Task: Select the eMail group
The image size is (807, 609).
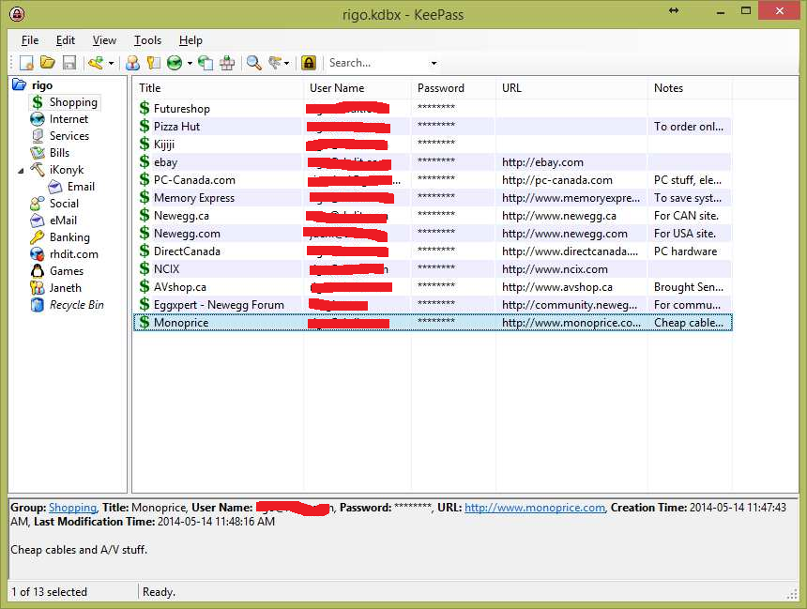Action: (x=63, y=221)
